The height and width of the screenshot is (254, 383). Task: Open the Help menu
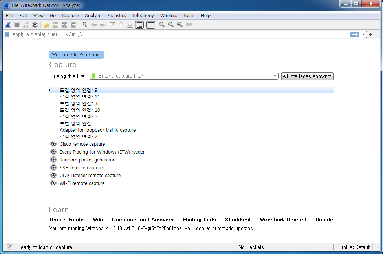click(x=206, y=16)
